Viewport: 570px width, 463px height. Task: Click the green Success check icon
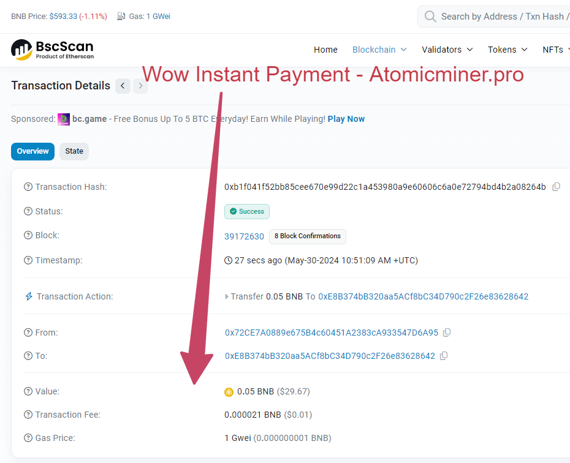point(234,211)
